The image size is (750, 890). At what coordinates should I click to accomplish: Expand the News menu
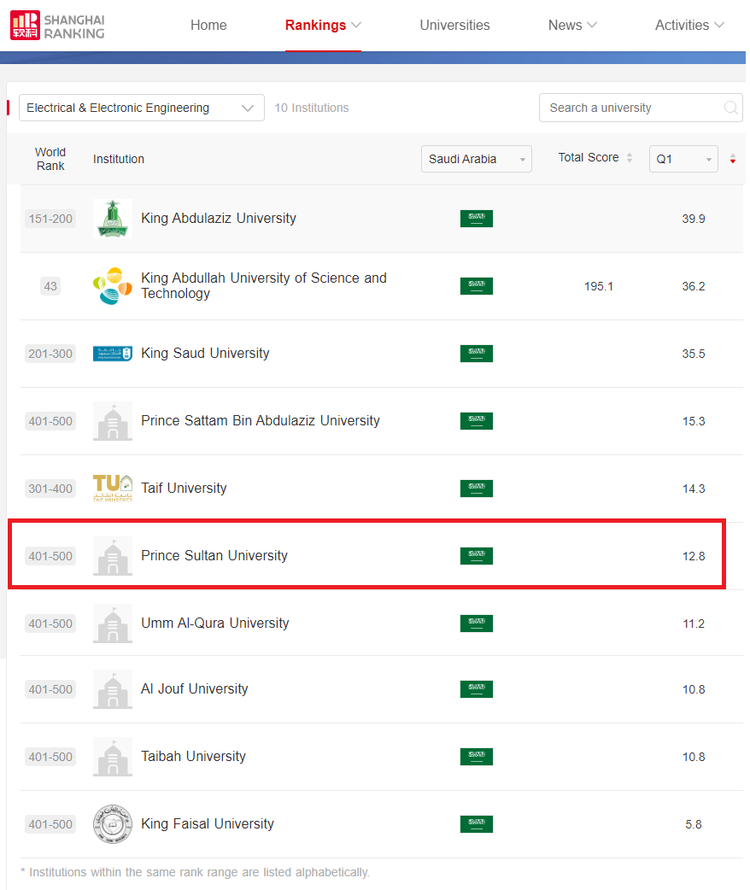tap(572, 26)
